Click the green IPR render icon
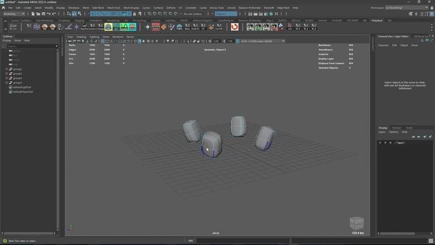The image size is (435, 245). click(x=271, y=14)
